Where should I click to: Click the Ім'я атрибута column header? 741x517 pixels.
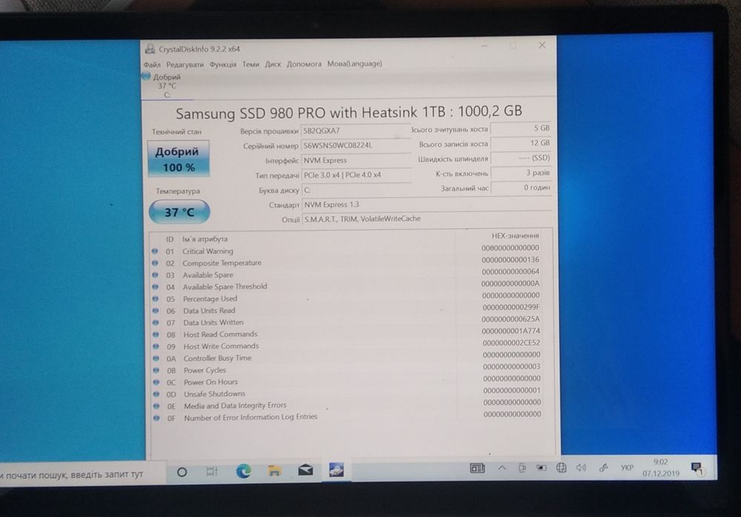pyautogui.click(x=205, y=239)
